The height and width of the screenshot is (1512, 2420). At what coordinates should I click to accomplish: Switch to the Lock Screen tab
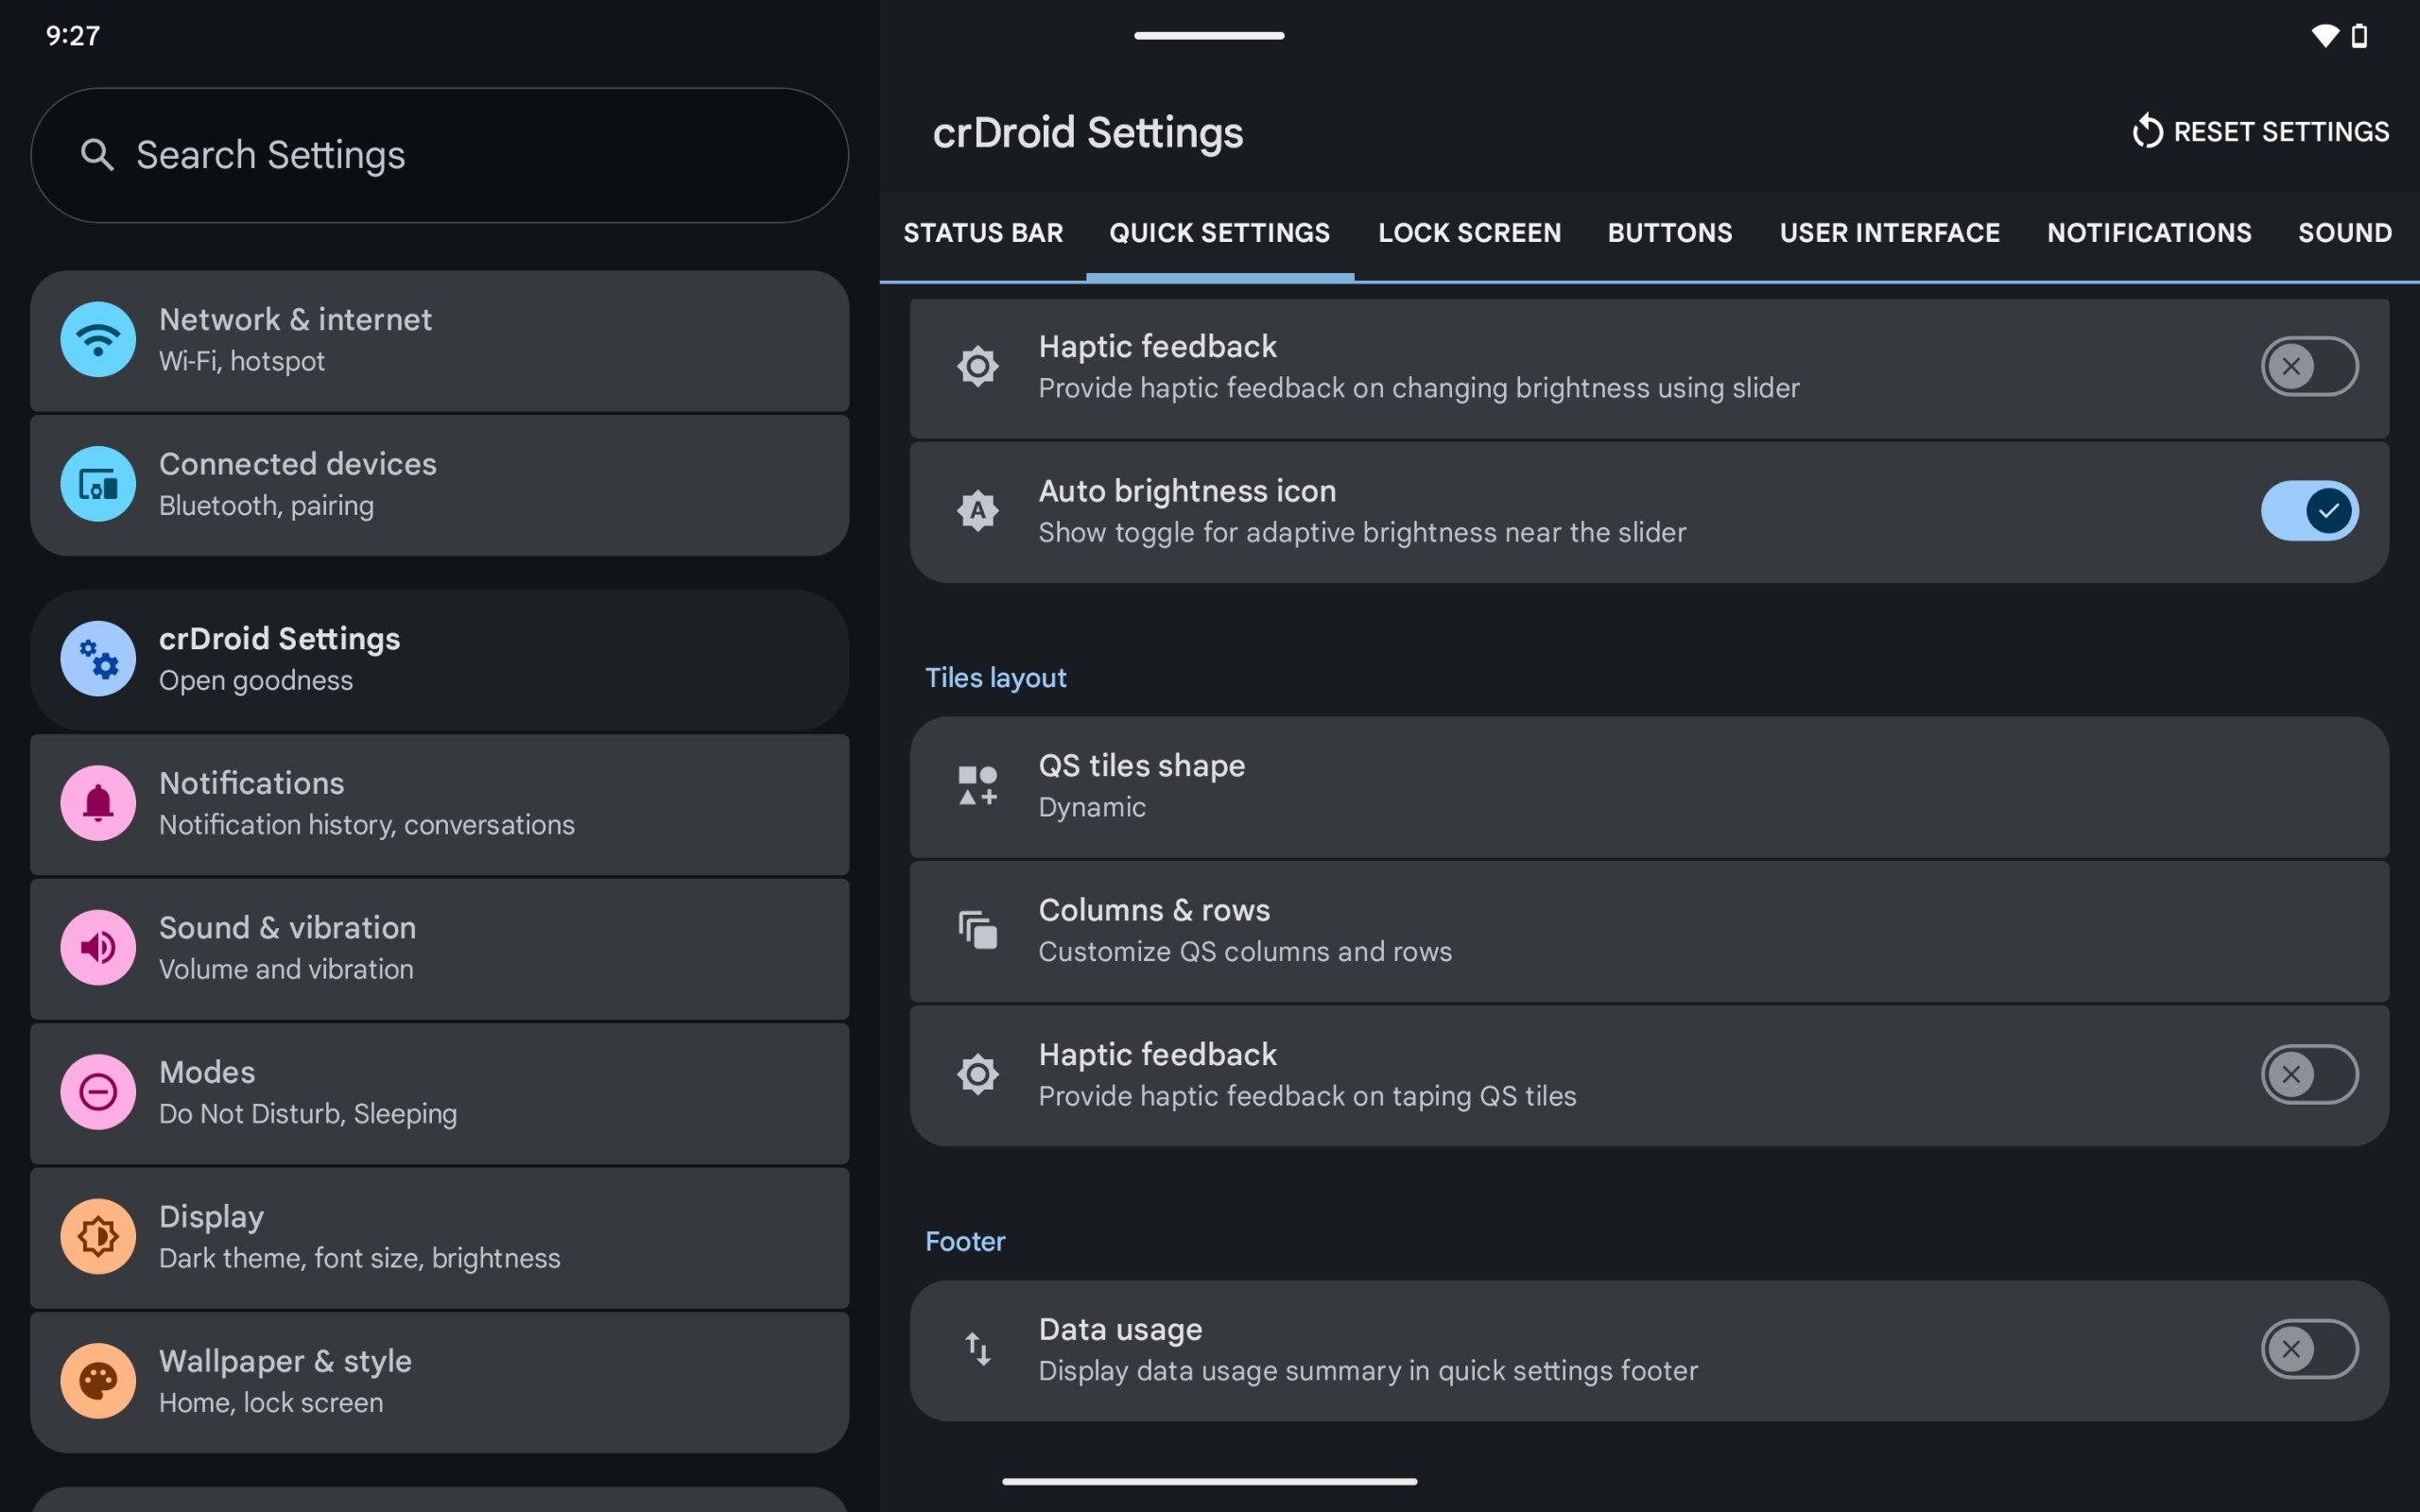[x=1469, y=233]
